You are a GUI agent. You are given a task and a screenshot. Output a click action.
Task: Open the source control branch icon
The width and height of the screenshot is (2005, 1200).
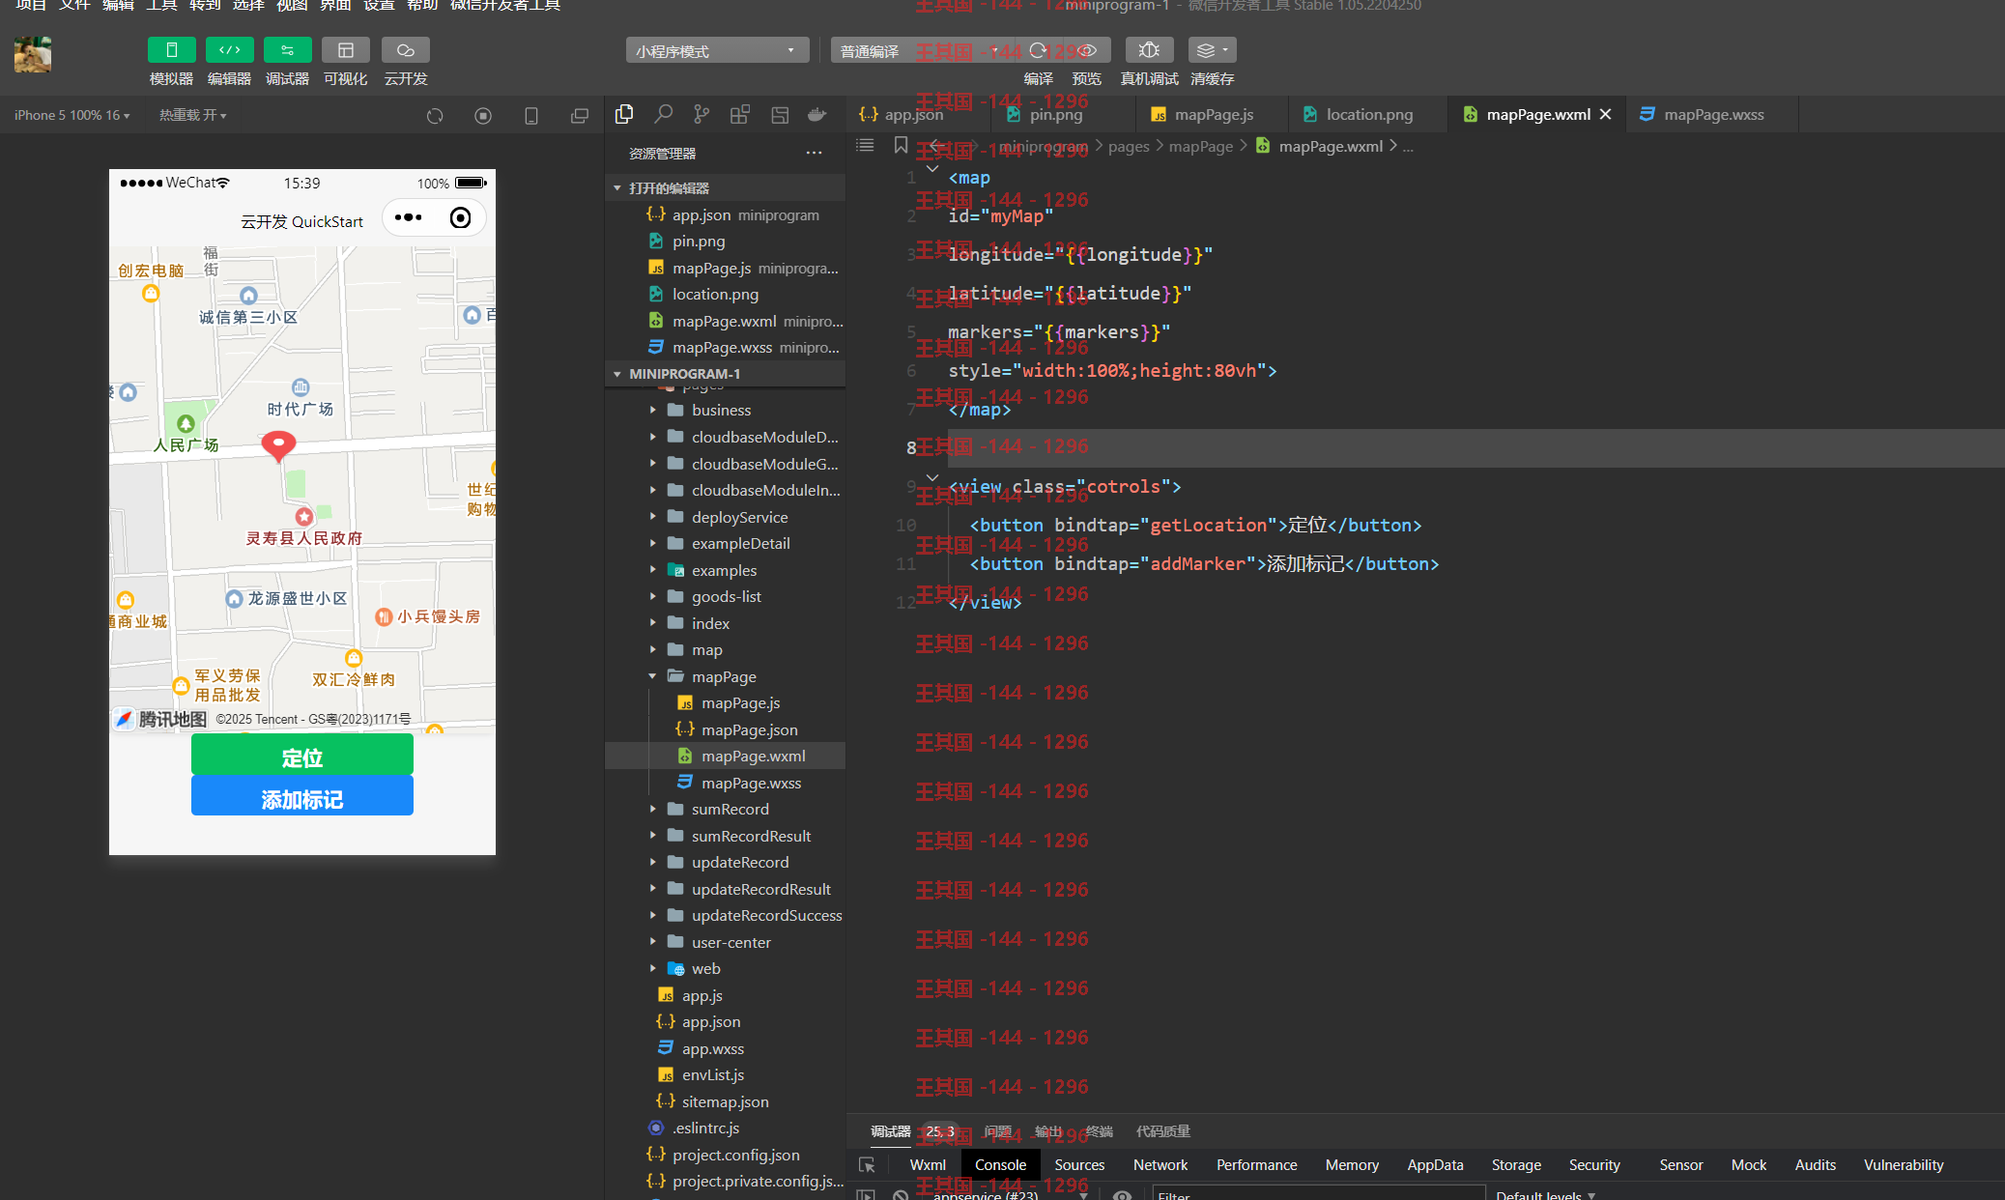coord(702,115)
